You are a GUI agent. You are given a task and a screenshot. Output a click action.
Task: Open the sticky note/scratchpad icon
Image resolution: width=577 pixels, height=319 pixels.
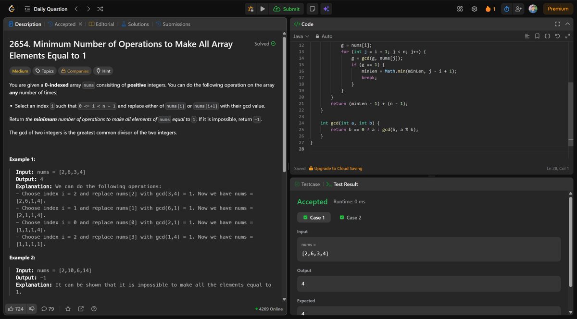(x=313, y=8)
